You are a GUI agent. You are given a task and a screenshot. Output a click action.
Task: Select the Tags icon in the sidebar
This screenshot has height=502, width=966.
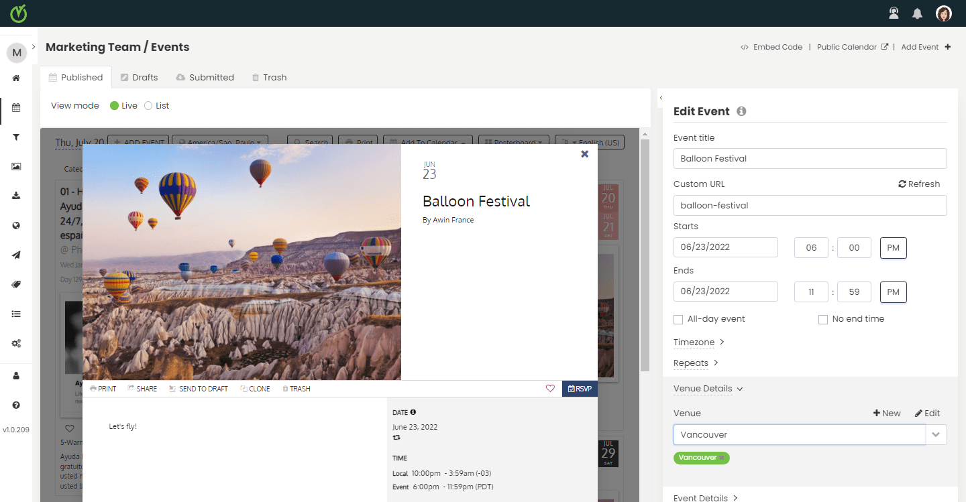pyautogui.click(x=16, y=284)
